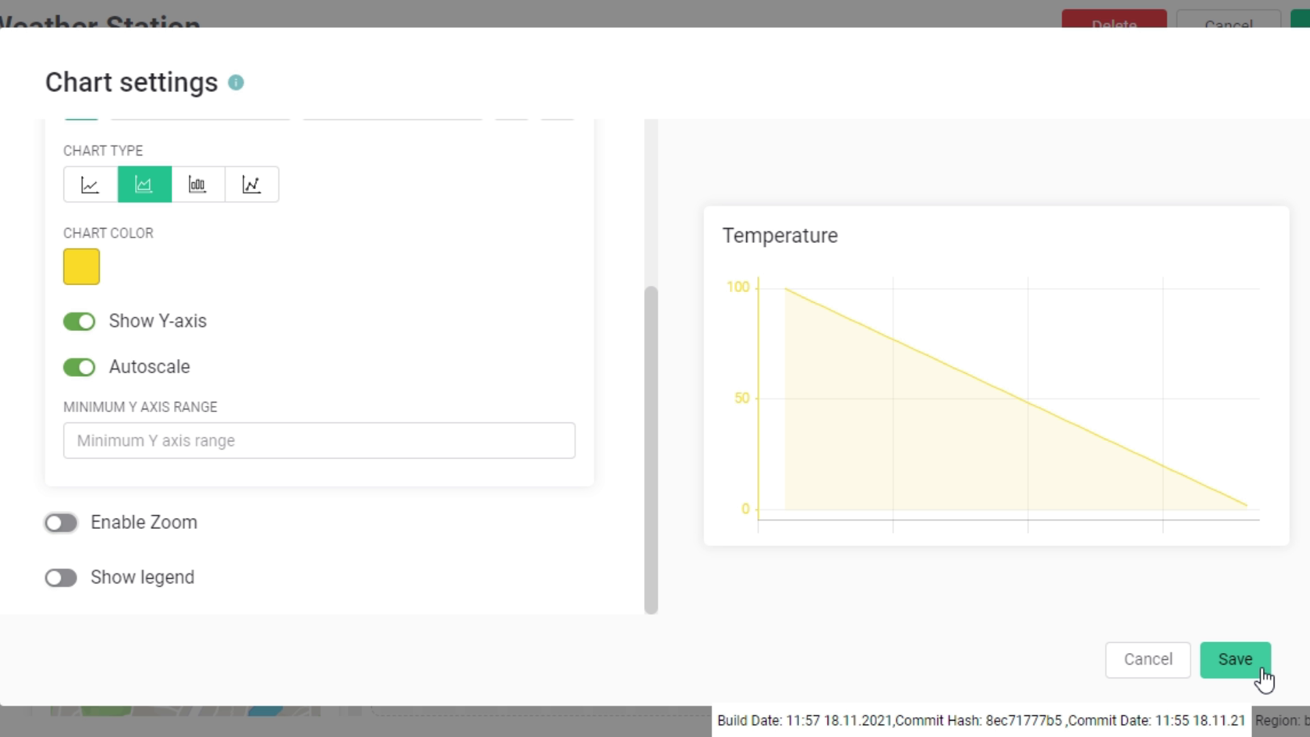Open the yellow chart color picker
Screen dimensions: 1310x737
81,267
